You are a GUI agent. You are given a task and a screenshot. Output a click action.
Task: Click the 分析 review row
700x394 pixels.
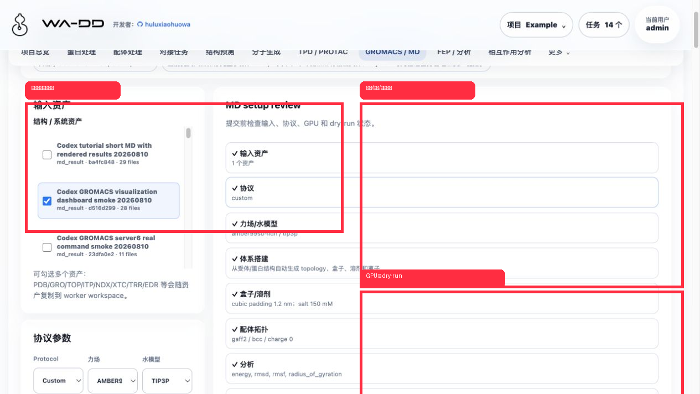(x=442, y=369)
